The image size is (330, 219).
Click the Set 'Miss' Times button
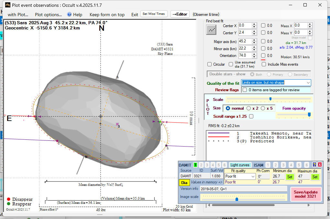(154, 14)
